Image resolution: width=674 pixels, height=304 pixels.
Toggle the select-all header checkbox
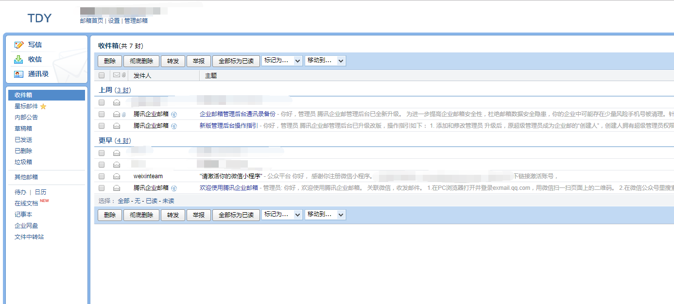click(x=102, y=75)
